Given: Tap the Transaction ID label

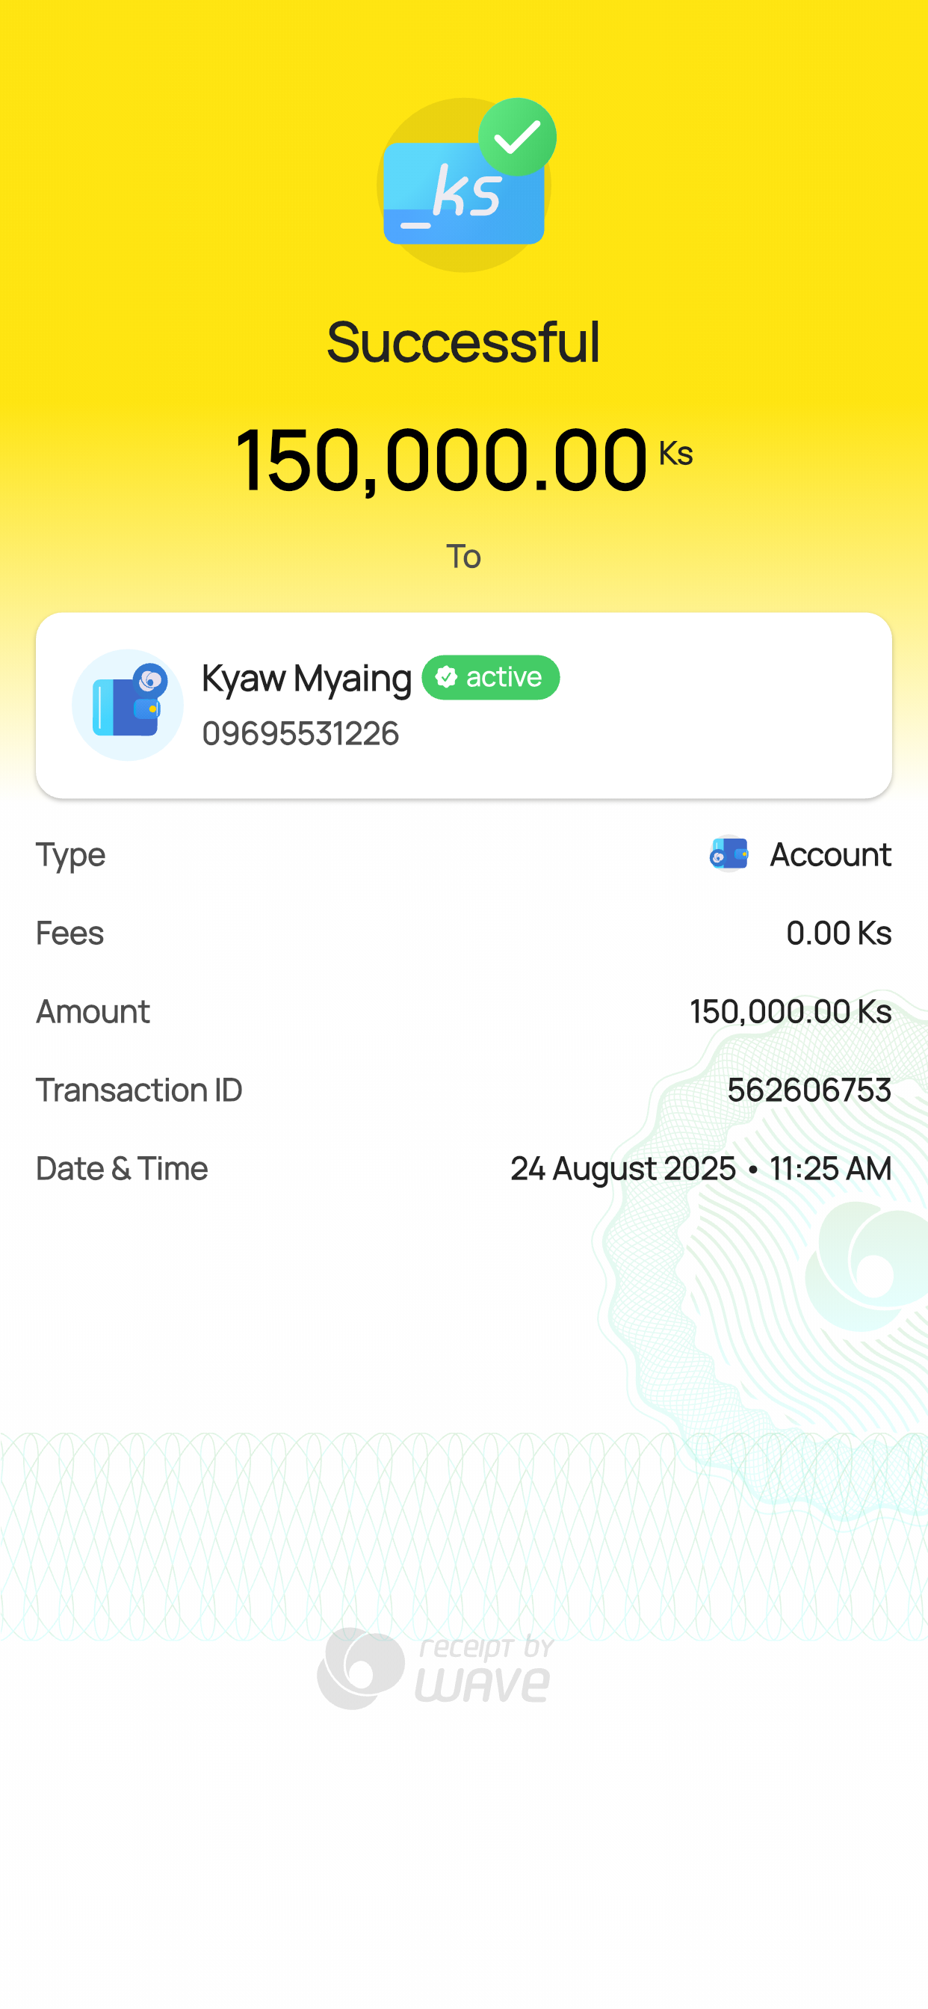Looking at the screenshot, I should coord(139,1090).
